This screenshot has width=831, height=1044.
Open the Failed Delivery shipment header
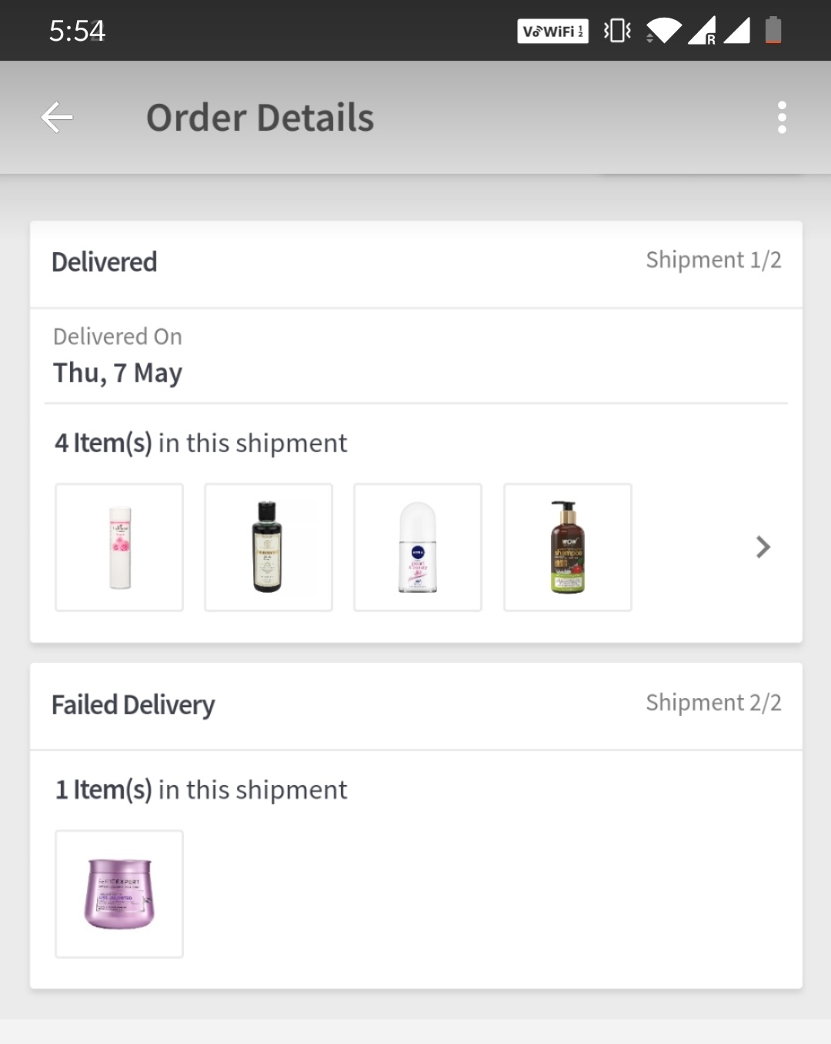click(x=133, y=705)
